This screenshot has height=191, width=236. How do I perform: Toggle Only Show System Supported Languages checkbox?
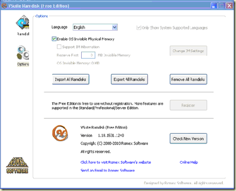pos(139,27)
